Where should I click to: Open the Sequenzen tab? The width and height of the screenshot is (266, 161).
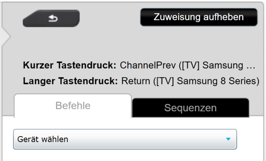point(190,108)
